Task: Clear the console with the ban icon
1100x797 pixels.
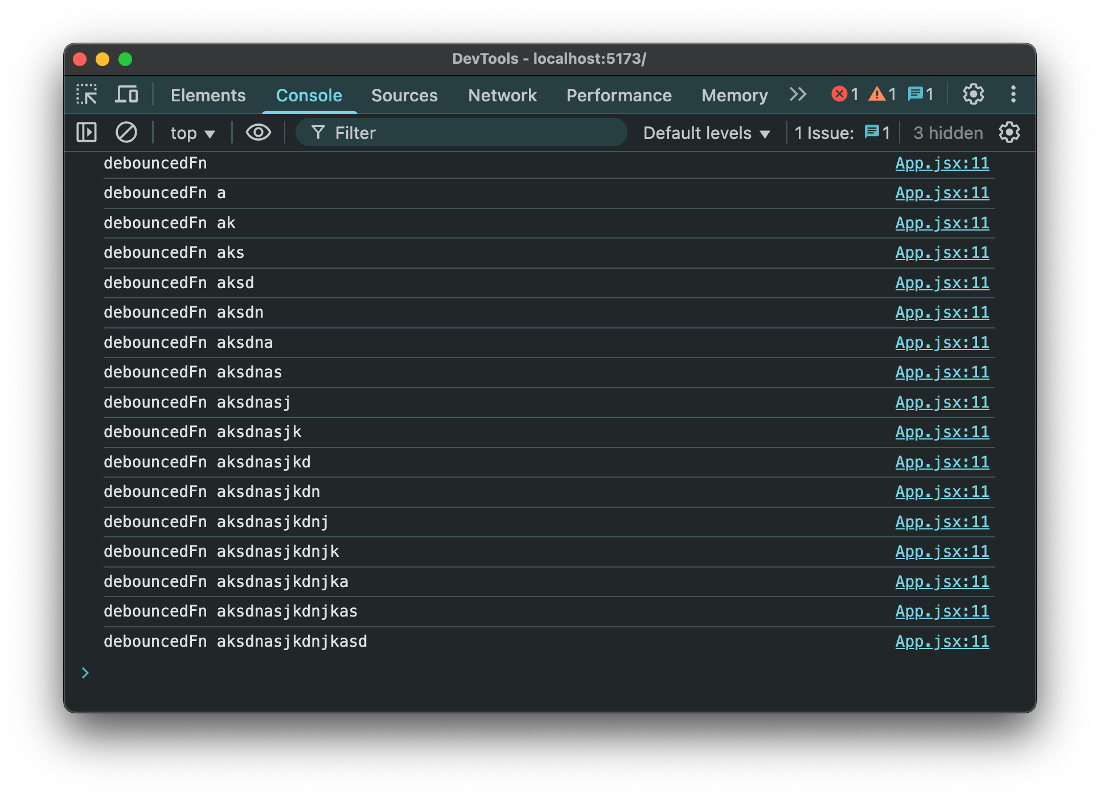Action: click(126, 133)
